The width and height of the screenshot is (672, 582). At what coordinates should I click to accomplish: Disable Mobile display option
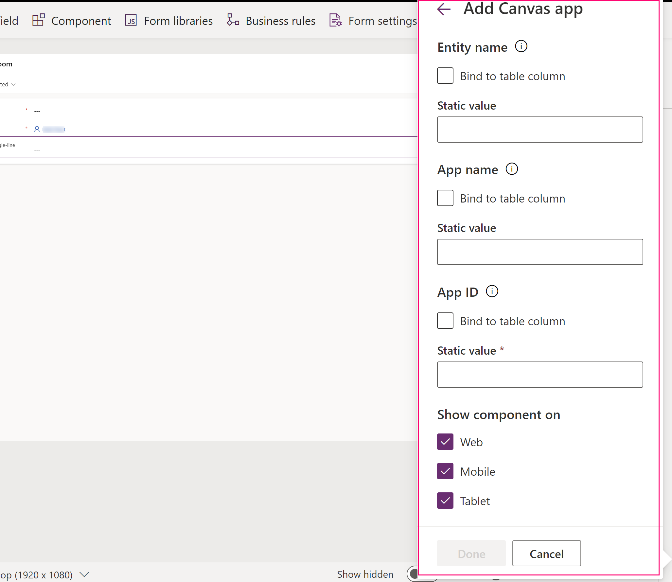pyautogui.click(x=446, y=471)
